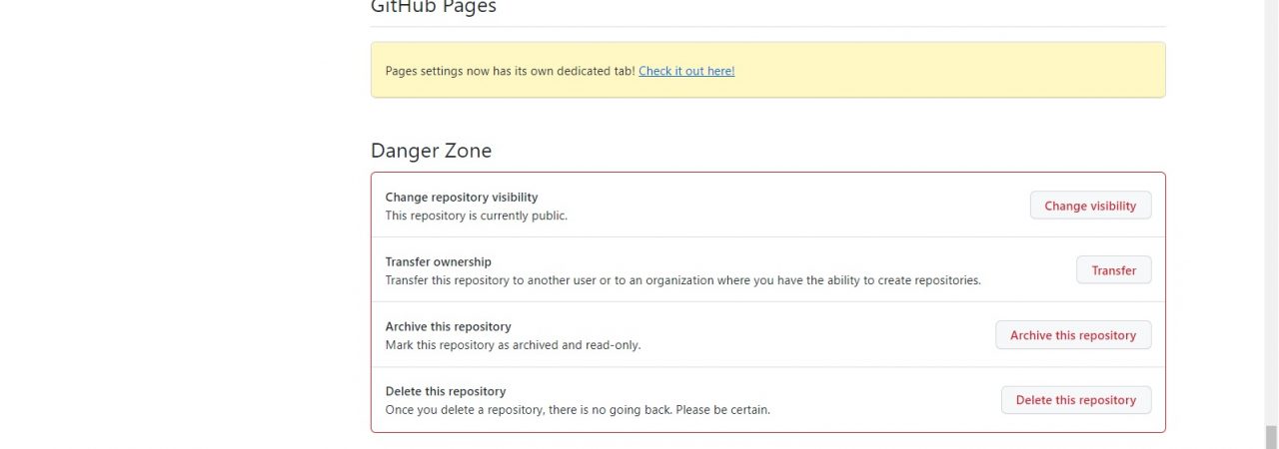Click the red Delete this repository button

[x=1075, y=400]
